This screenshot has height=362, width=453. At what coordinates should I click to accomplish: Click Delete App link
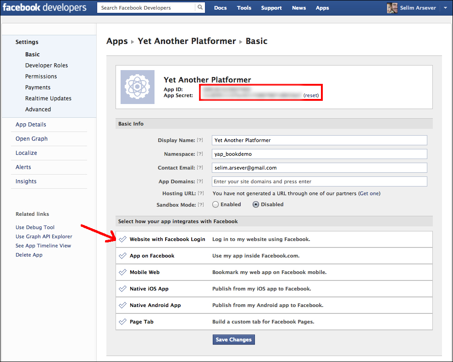[29, 255]
